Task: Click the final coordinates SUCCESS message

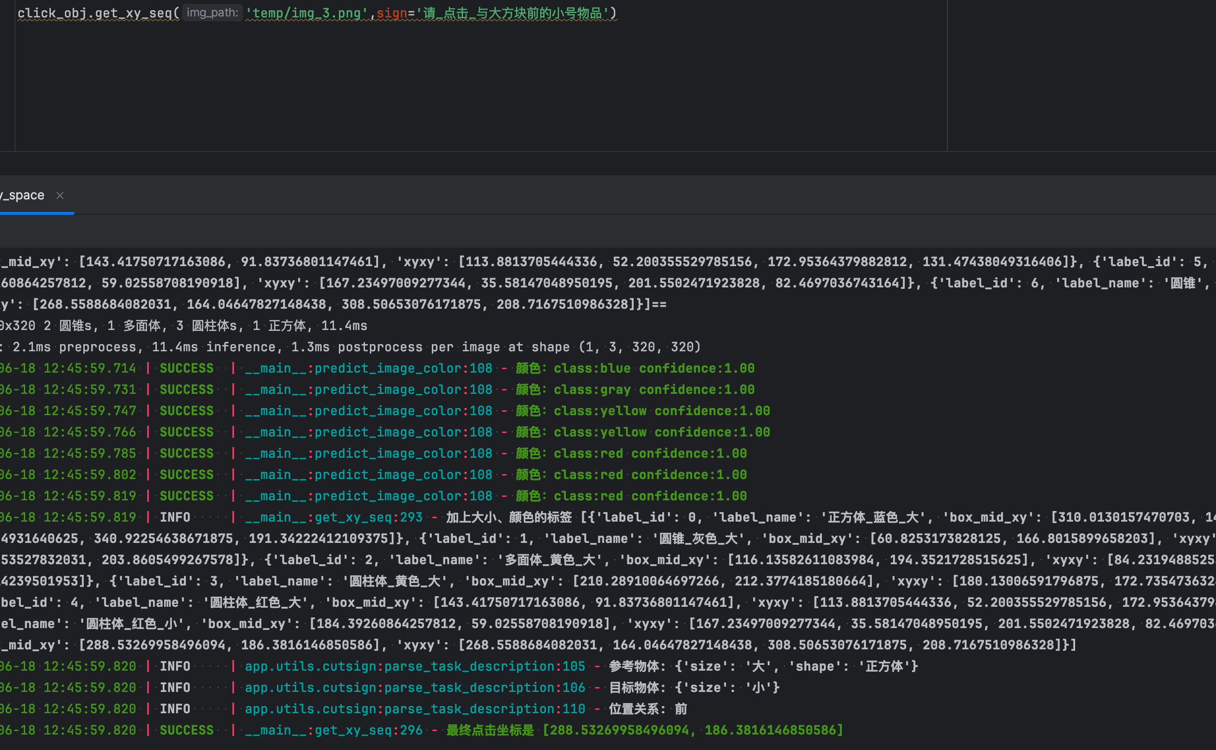Action: 644,730
